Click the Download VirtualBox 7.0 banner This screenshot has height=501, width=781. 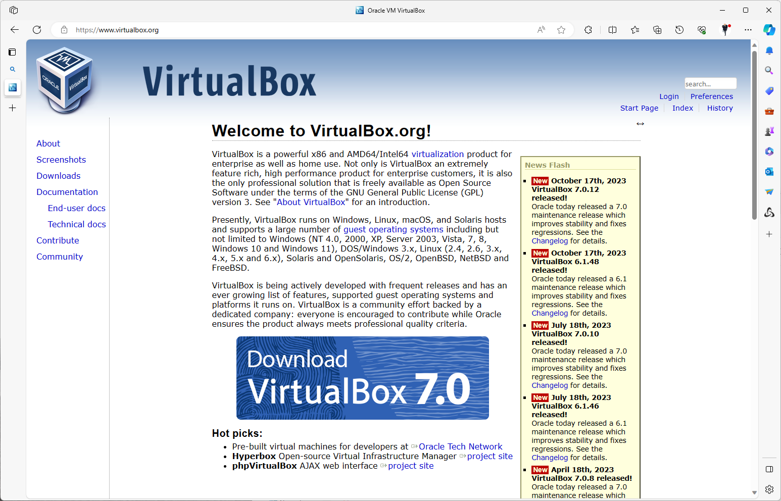[x=362, y=378]
